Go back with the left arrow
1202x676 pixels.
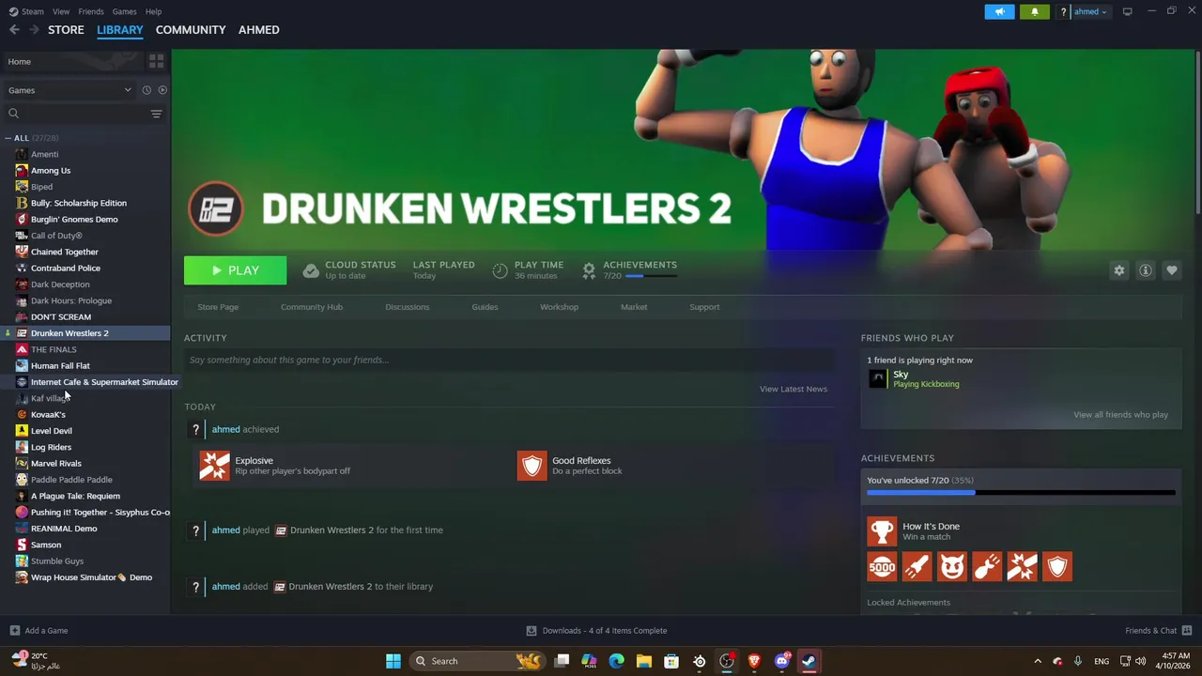[14, 30]
